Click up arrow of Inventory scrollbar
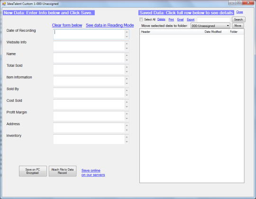256x199 pixels. 127,137
